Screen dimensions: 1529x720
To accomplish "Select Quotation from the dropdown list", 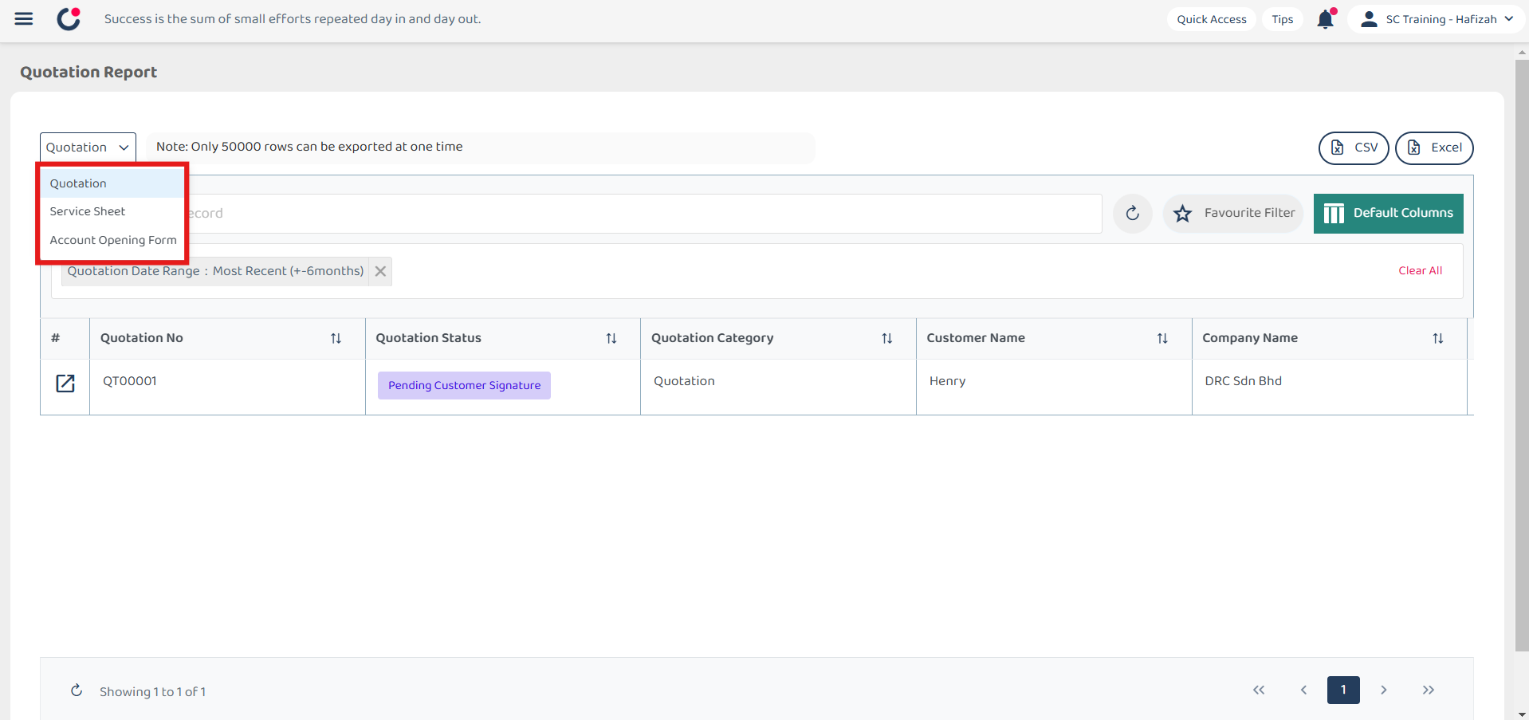I will [112, 183].
